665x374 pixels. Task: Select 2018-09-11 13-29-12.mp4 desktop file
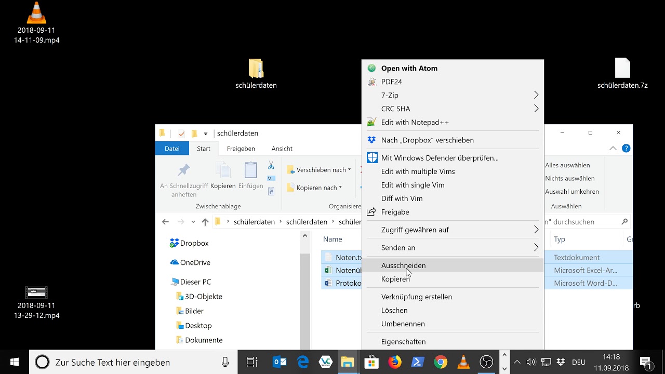[x=36, y=302]
